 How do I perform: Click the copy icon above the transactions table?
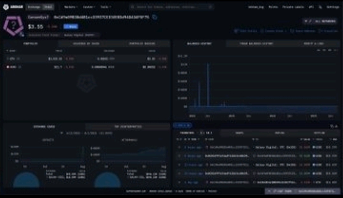pyautogui.click(x=332, y=126)
